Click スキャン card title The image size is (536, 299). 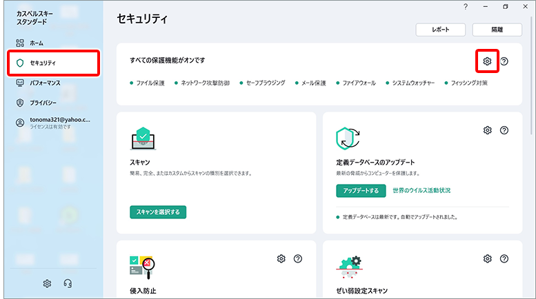click(140, 163)
